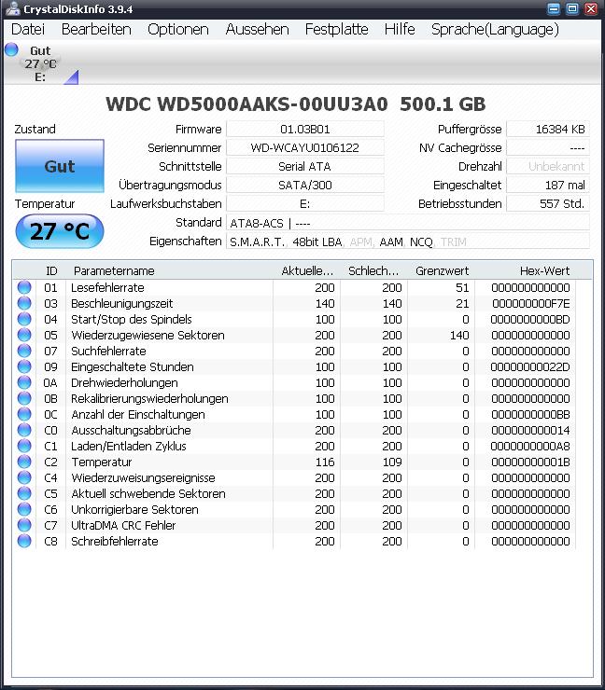Click the Aktuelle... column header
605x690 pixels.
[306, 270]
